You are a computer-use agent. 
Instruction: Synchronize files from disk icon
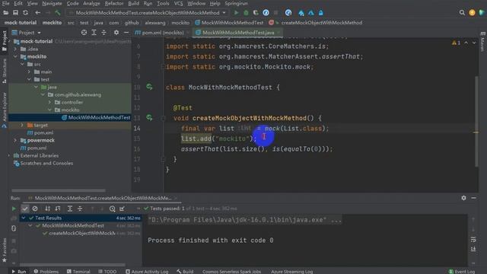(25, 13)
